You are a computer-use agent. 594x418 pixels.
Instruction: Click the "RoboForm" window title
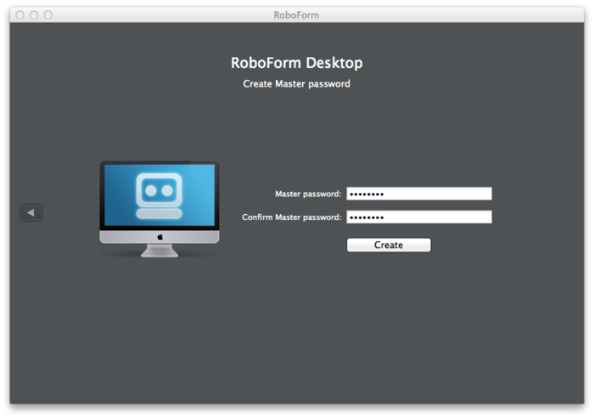pyautogui.click(x=296, y=15)
